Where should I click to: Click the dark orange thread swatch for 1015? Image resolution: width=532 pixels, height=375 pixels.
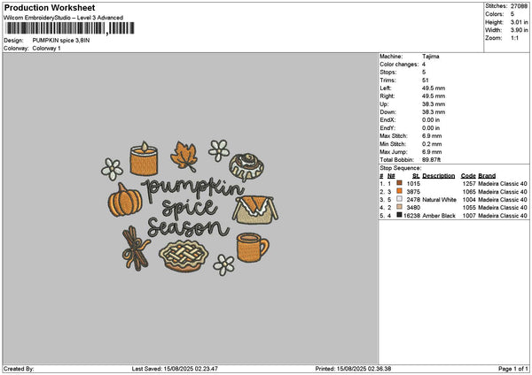click(x=399, y=183)
